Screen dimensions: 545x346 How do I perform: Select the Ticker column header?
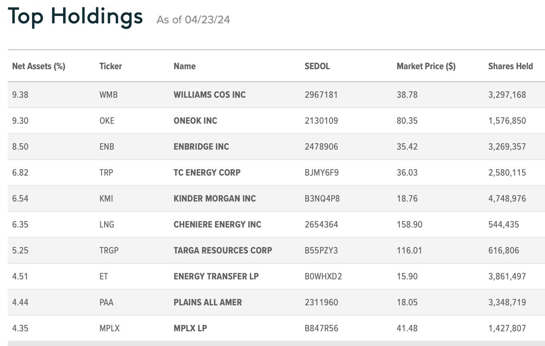click(111, 66)
